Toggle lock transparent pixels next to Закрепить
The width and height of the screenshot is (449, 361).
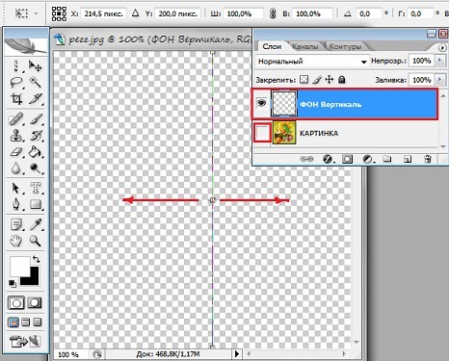click(x=304, y=80)
